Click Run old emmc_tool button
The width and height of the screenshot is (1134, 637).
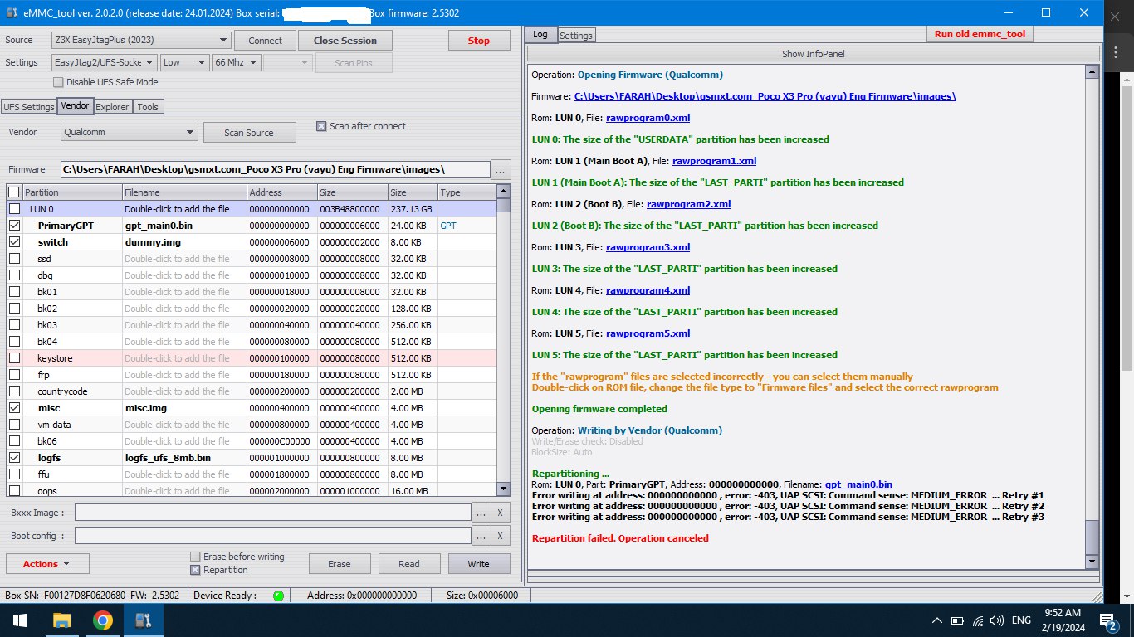[980, 34]
